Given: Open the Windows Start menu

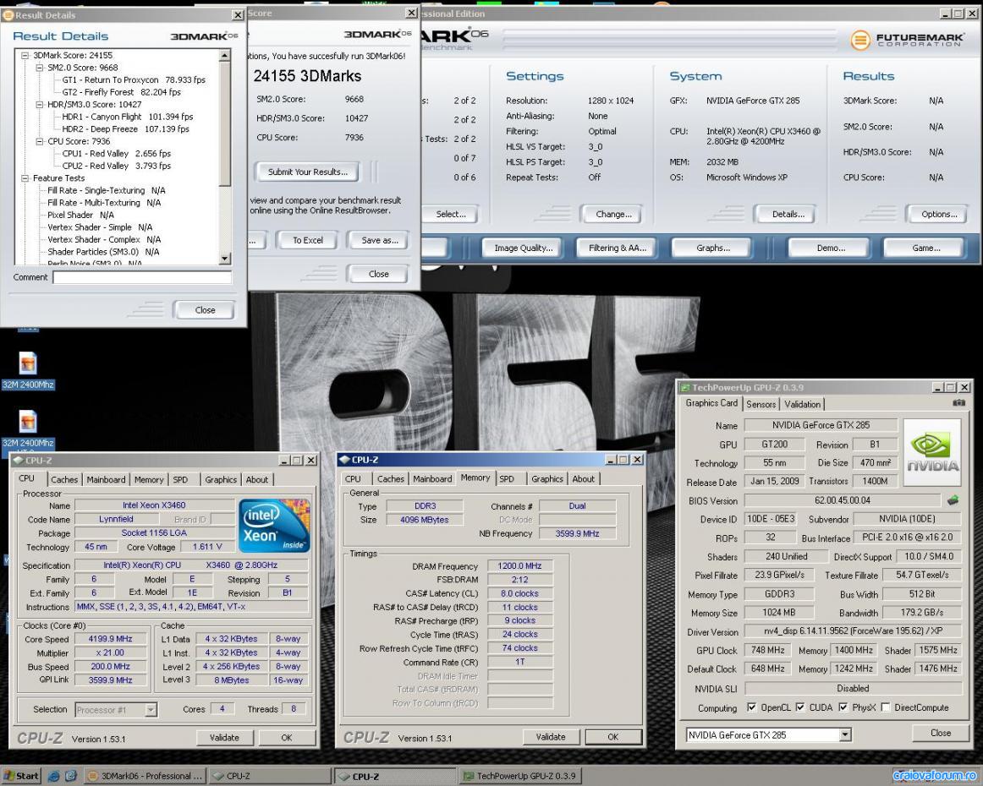Looking at the screenshot, I should 21,776.
